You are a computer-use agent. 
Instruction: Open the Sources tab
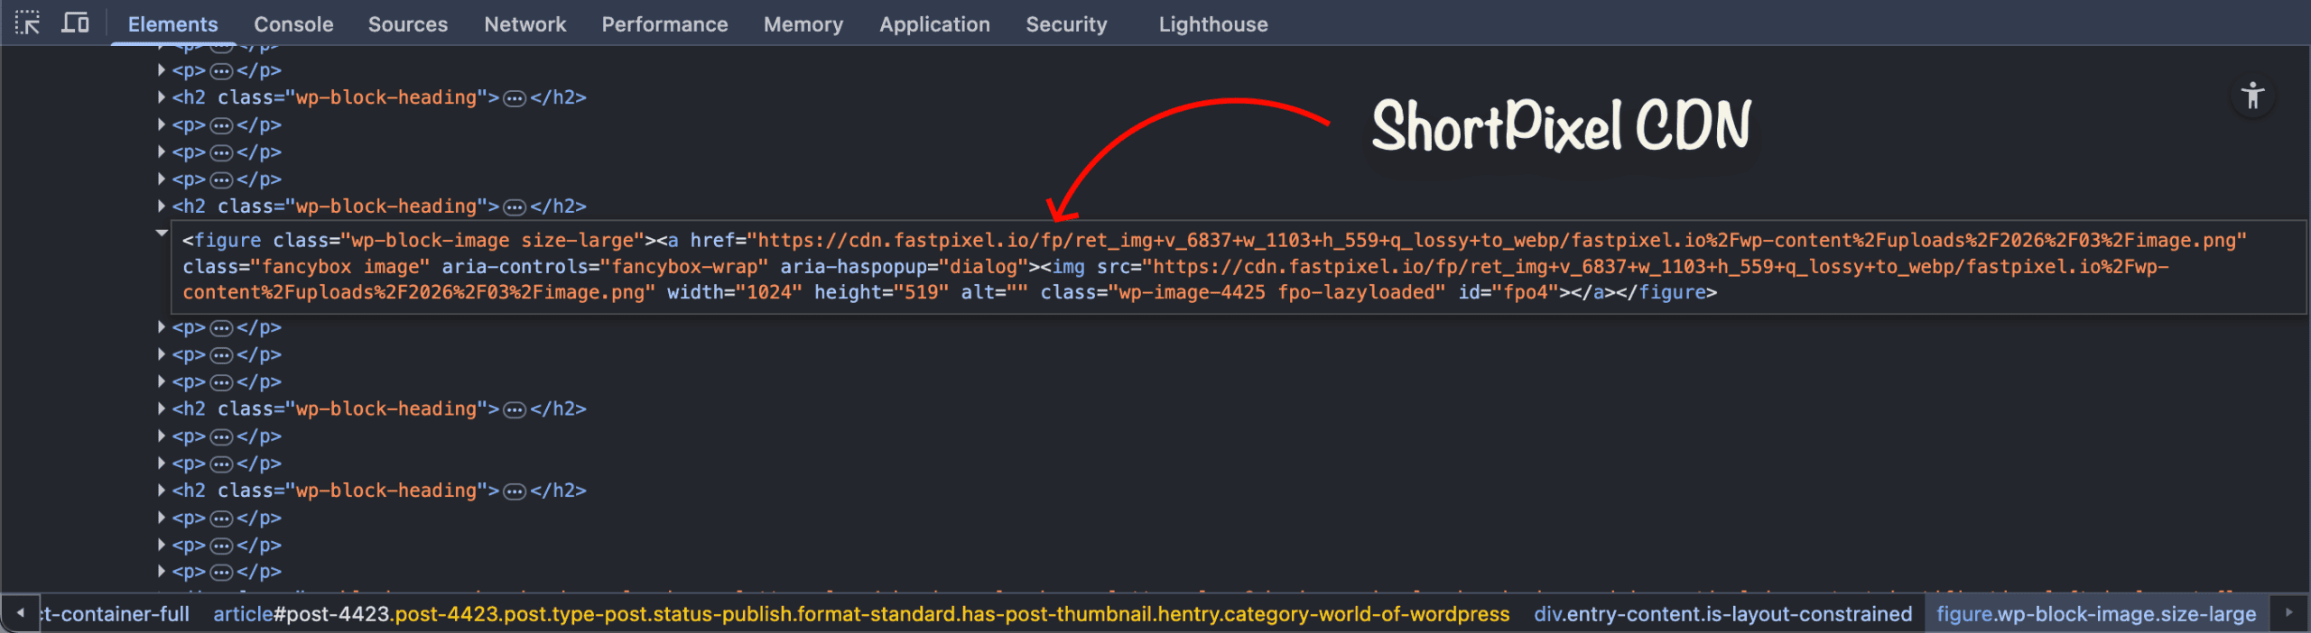coord(407,24)
